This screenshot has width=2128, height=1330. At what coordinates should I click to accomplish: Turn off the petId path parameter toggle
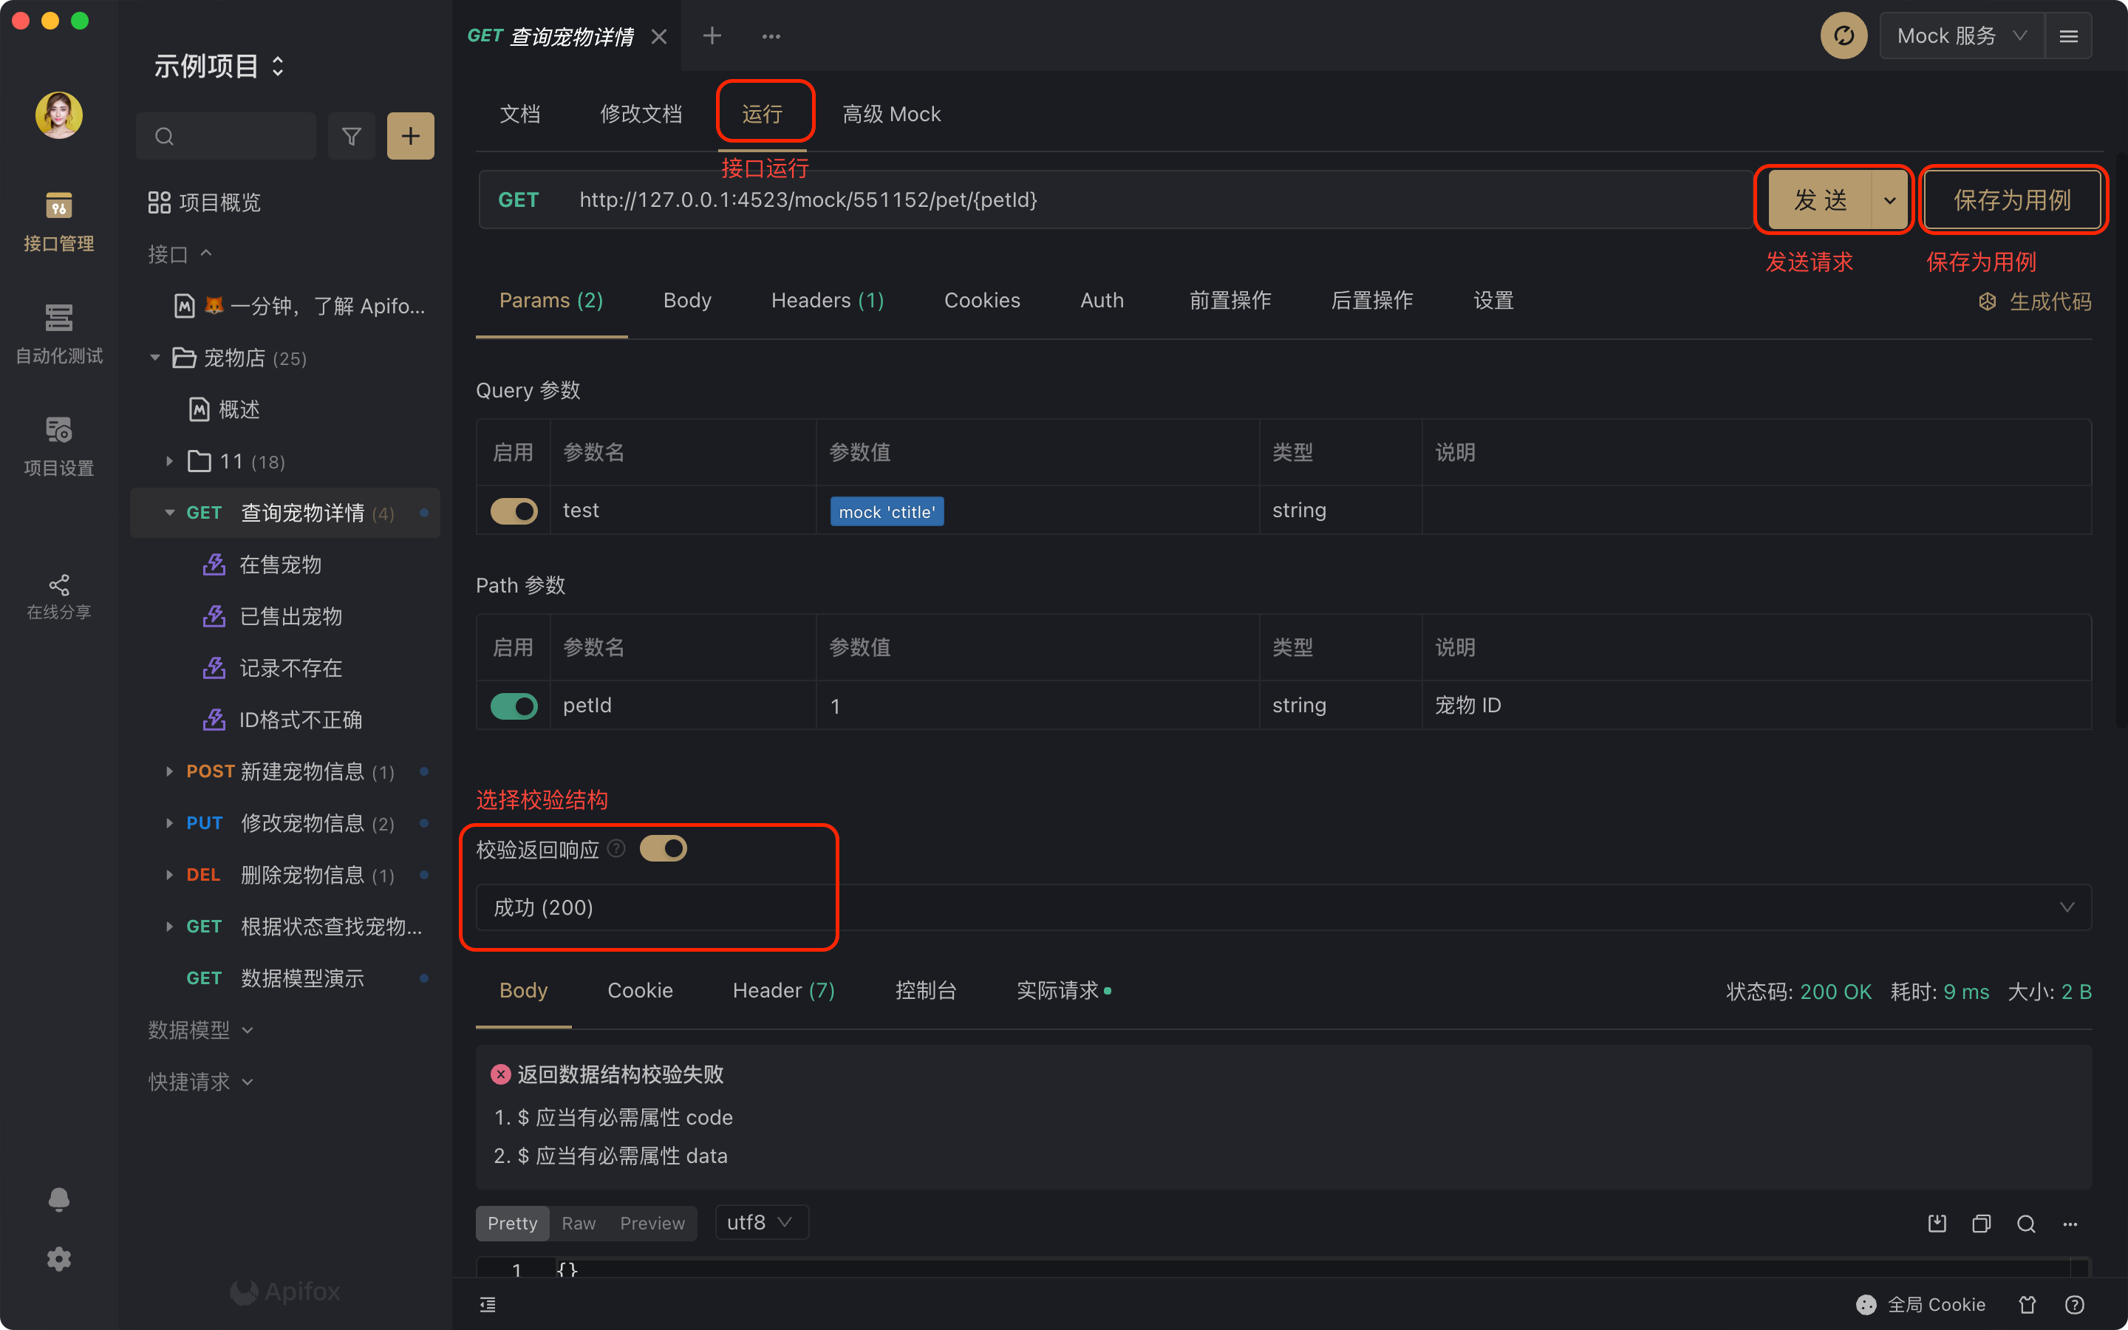(x=514, y=706)
